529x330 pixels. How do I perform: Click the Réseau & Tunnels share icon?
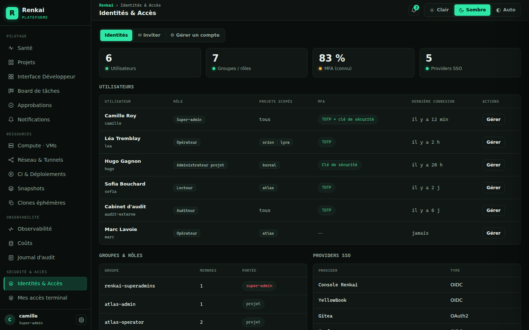pyautogui.click(x=11, y=160)
